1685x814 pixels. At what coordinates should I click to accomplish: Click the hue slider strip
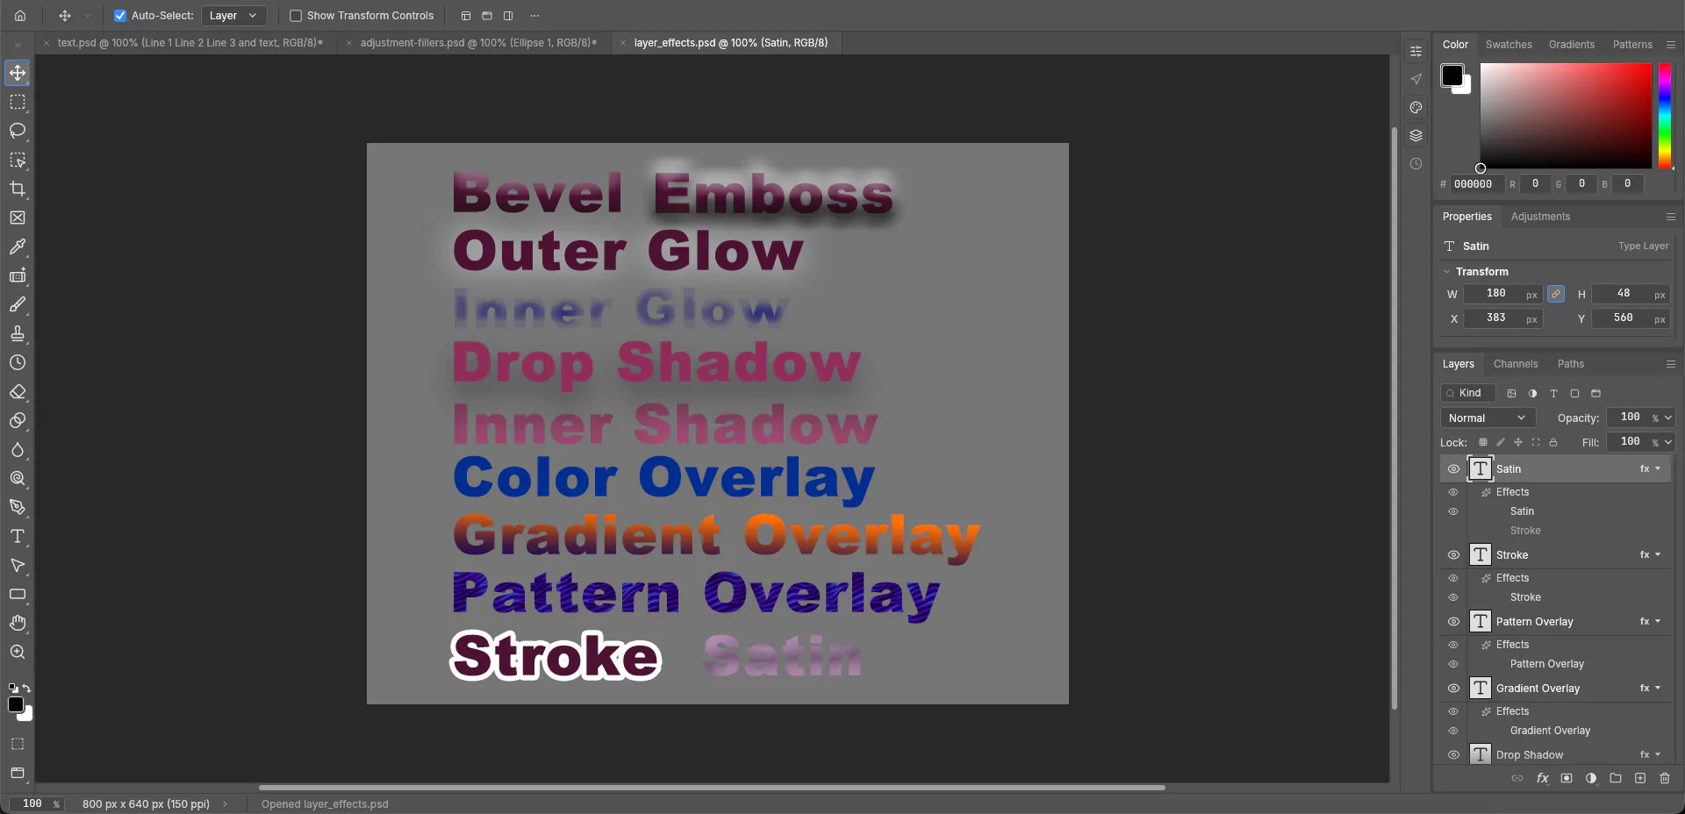[1664, 116]
